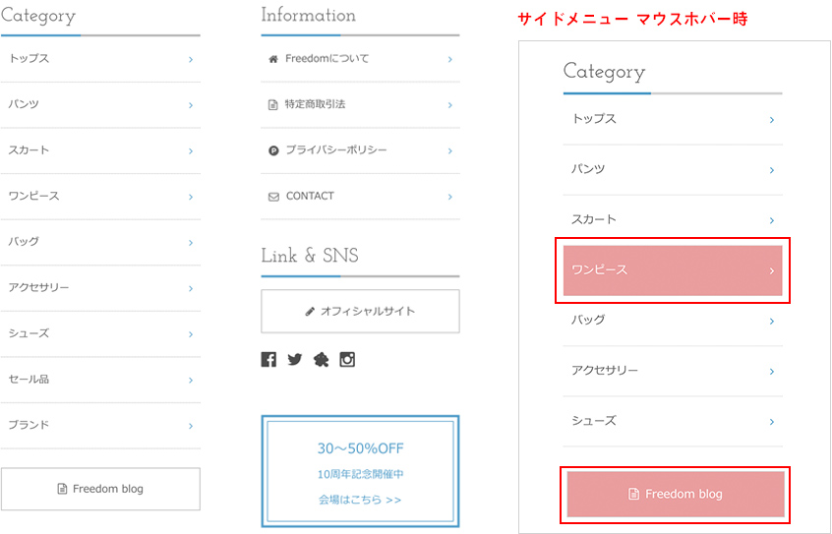The width and height of the screenshot is (832, 534).
Task: Click the chevron on the CONTACT row
Action: (x=449, y=197)
